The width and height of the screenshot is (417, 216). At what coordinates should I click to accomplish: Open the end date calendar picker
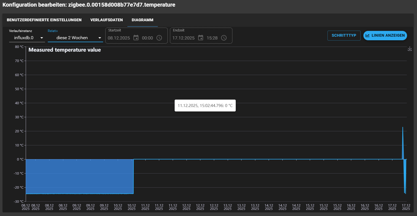click(201, 38)
